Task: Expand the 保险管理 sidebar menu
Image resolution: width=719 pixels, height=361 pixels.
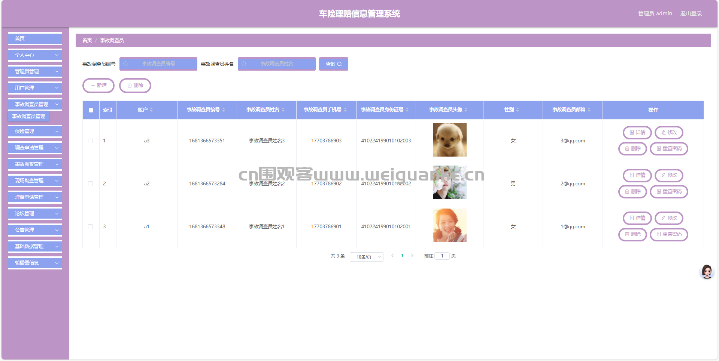Action: 35,131
